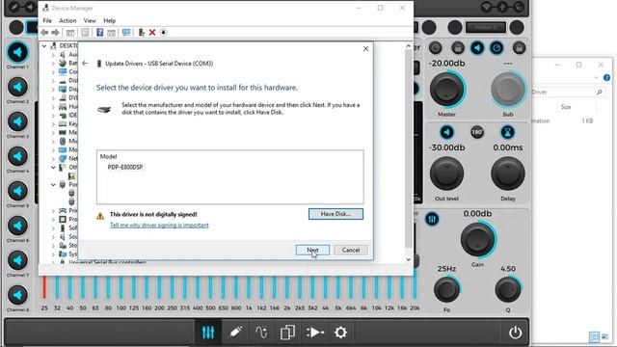Click the scroll down arrow in Device Manager
The height and width of the screenshot is (347, 617).
(x=408, y=259)
